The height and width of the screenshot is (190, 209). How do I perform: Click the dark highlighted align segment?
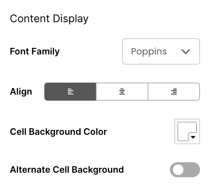click(x=70, y=92)
